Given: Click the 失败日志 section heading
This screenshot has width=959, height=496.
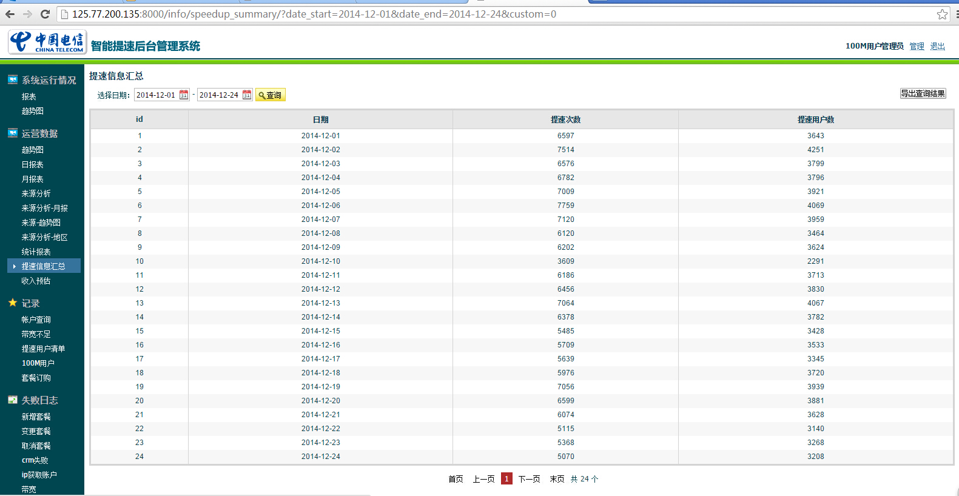Looking at the screenshot, I should [x=39, y=400].
